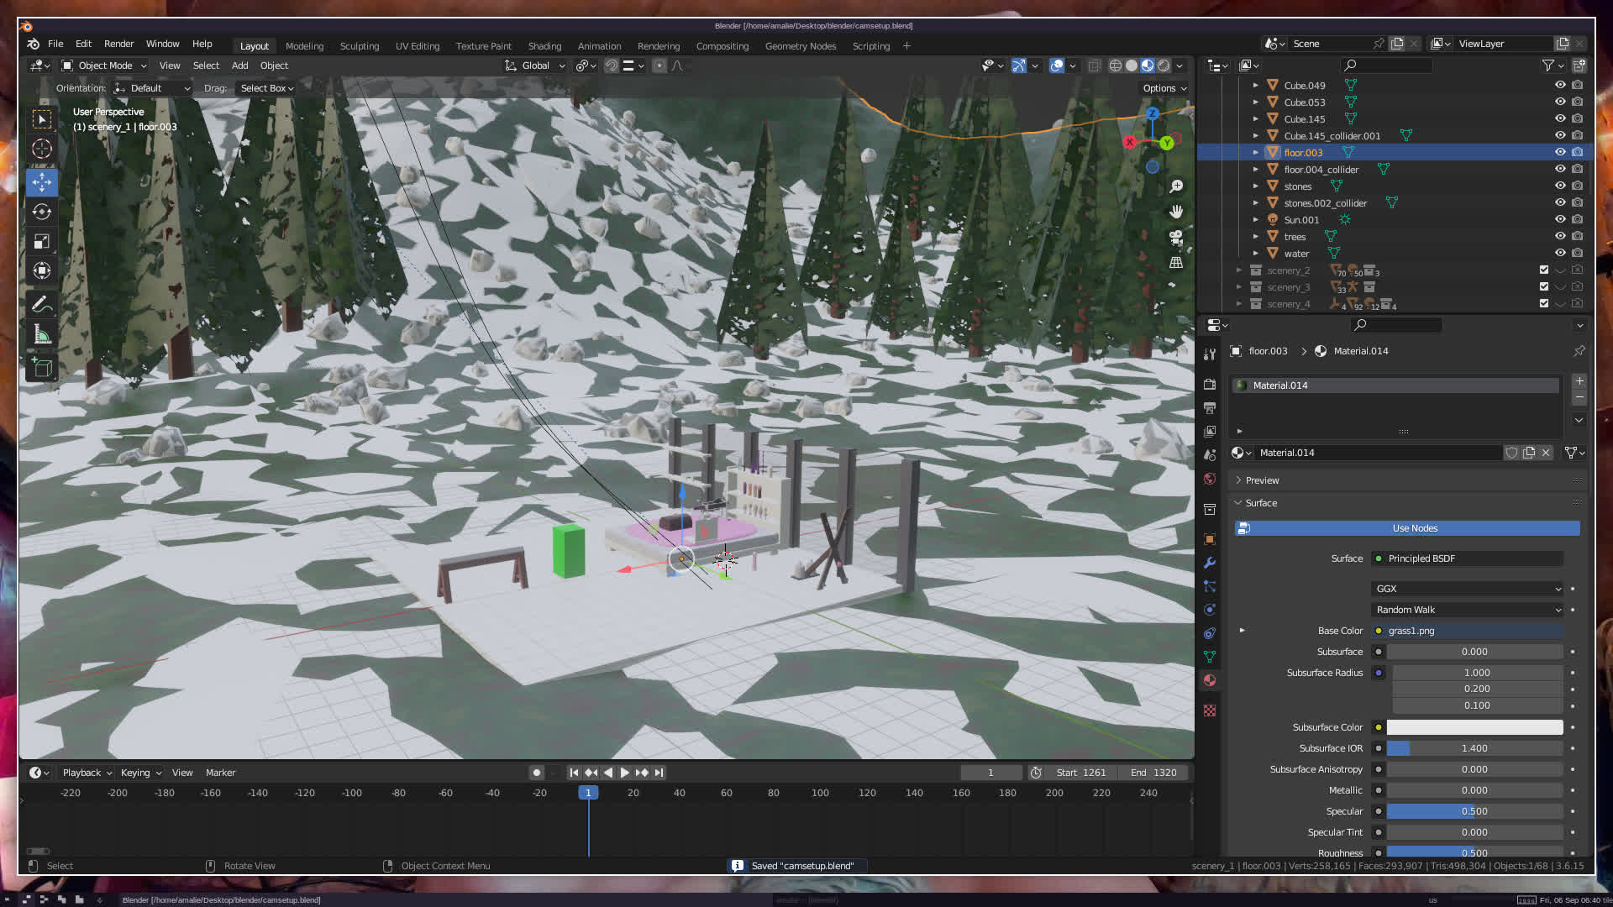1613x907 pixels.
Task: Switch to the Shading workspace tab
Action: [544, 46]
